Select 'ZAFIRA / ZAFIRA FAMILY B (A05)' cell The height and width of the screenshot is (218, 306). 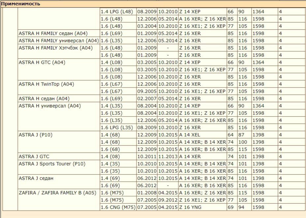coord(59,200)
